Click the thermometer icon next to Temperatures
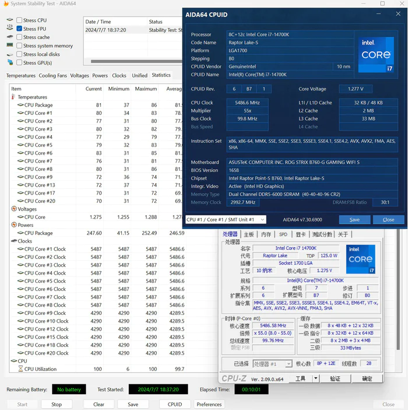Screen dimensions: 408x410 pyautogui.click(x=13, y=97)
